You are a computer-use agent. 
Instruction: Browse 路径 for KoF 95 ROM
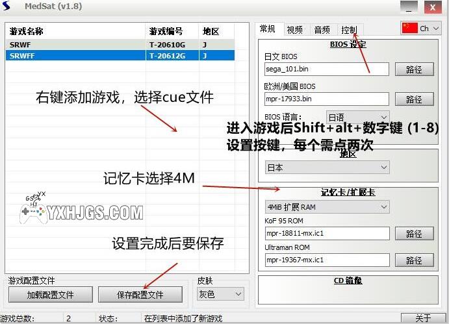point(415,234)
